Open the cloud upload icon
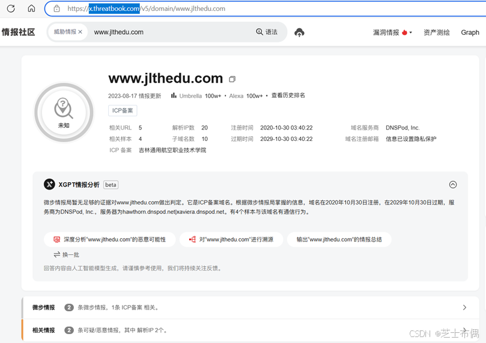Viewport: 486px width, 343px height. click(x=299, y=32)
